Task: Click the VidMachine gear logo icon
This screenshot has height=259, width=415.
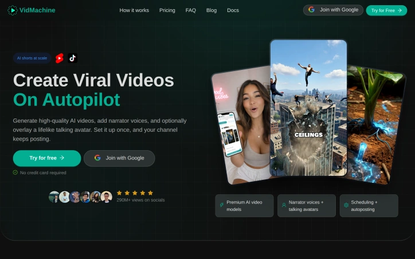Action: click(12, 10)
